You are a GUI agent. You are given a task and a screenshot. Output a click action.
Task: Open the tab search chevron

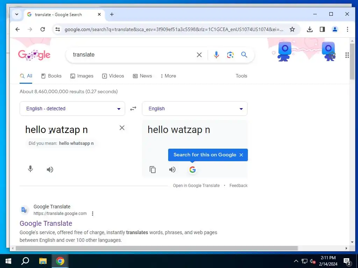pos(17,14)
